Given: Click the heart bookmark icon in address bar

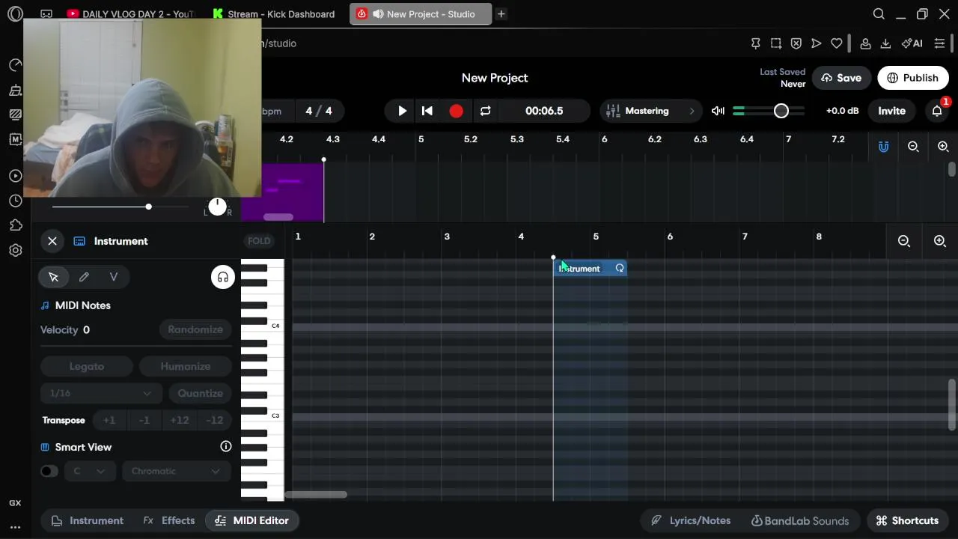Looking at the screenshot, I should click(x=837, y=43).
